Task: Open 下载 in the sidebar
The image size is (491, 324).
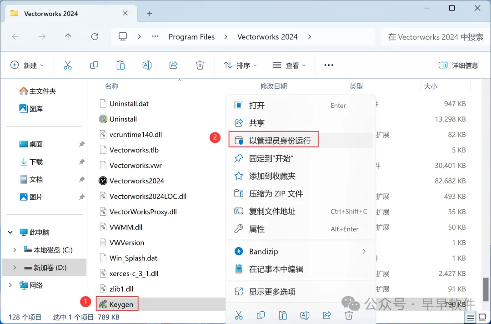Action: (31, 162)
